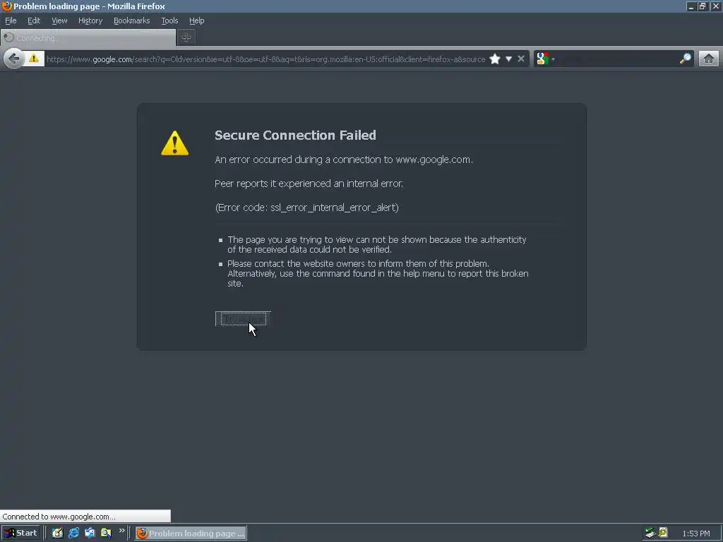Select the Problem loading page taskbar button
Image resolution: width=723 pixels, height=542 pixels.
pyautogui.click(x=191, y=534)
